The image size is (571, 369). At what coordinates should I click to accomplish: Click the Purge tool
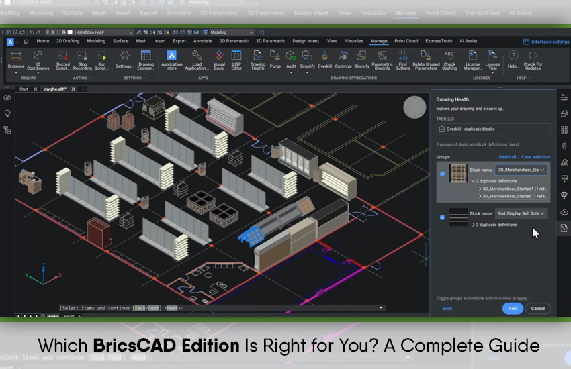tap(275, 60)
